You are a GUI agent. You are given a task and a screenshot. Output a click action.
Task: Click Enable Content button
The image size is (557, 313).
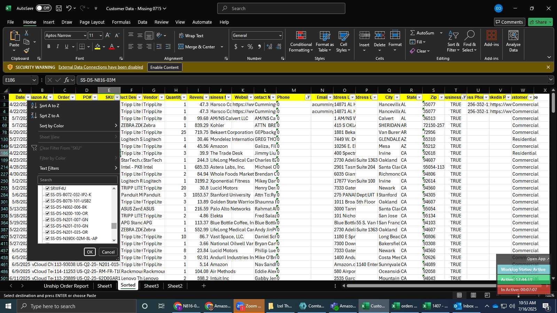[x=164, y=67]
